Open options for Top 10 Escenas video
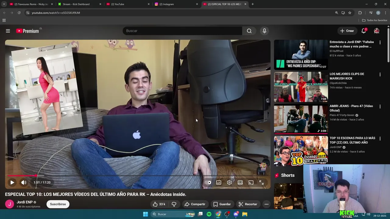 pyautogui.click(x=380, y=138)
